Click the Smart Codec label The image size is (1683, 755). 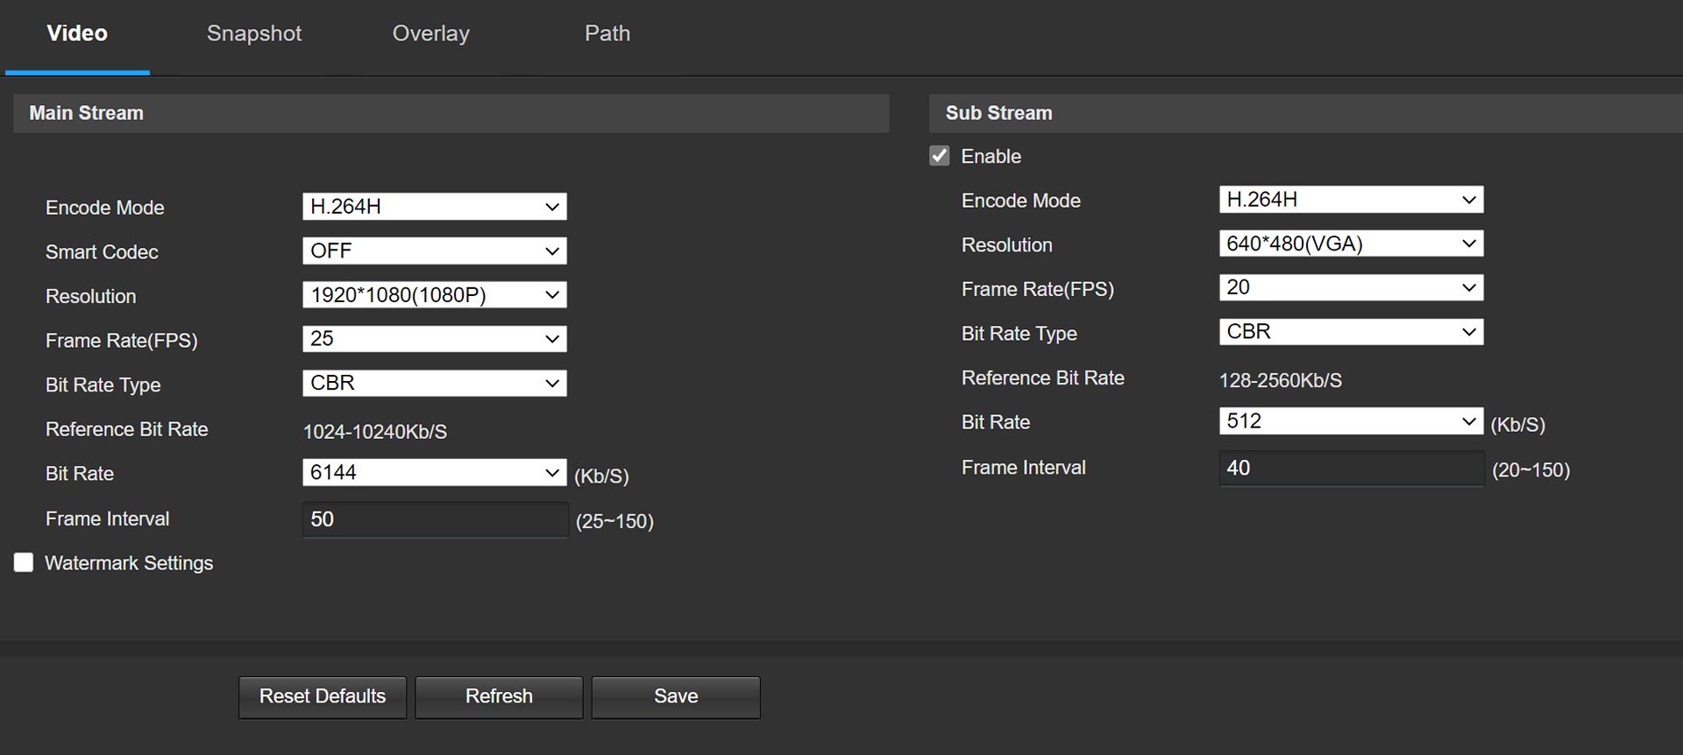pos(102,252)
